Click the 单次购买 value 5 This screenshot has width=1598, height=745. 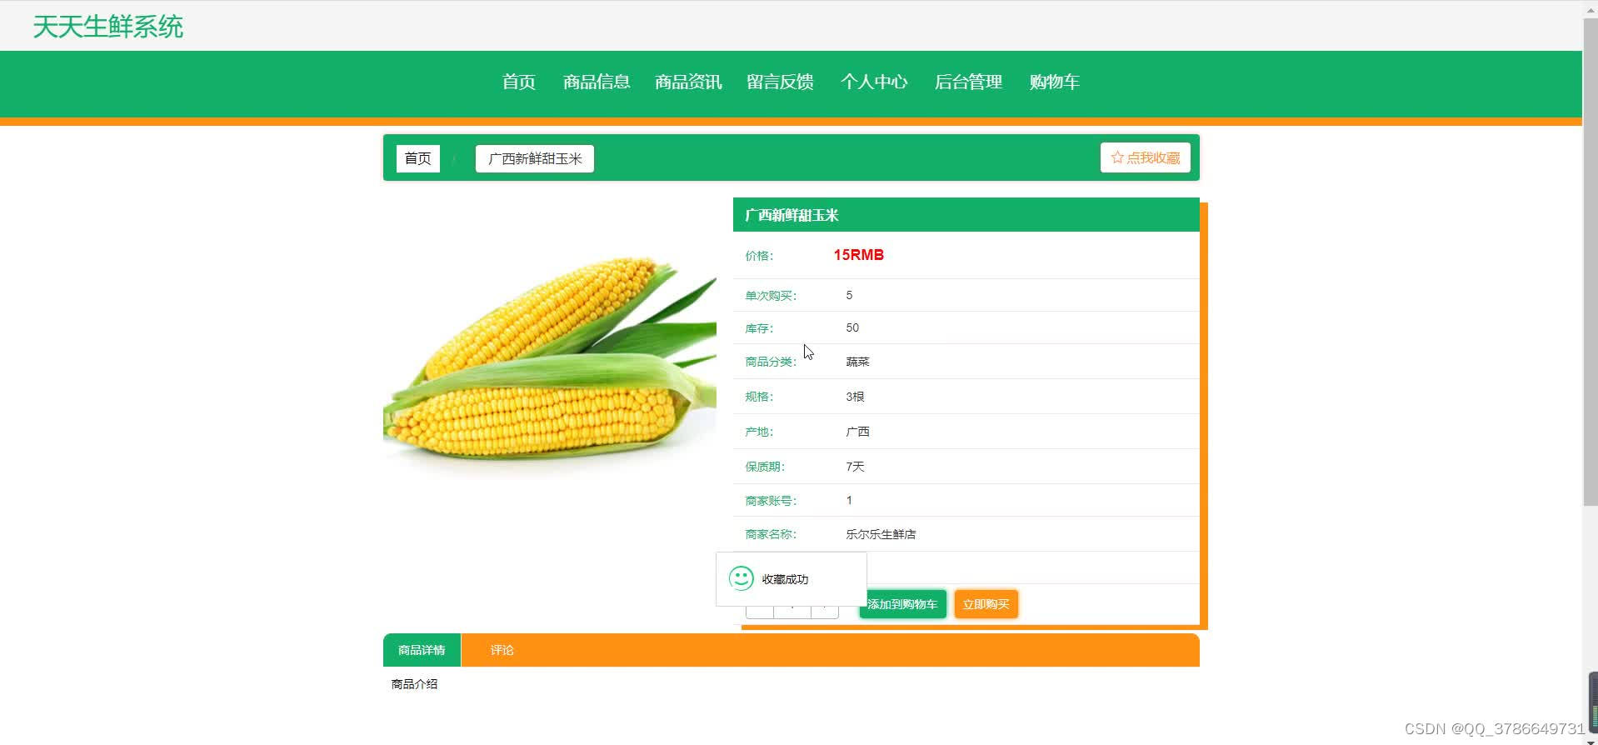point(849,295)
